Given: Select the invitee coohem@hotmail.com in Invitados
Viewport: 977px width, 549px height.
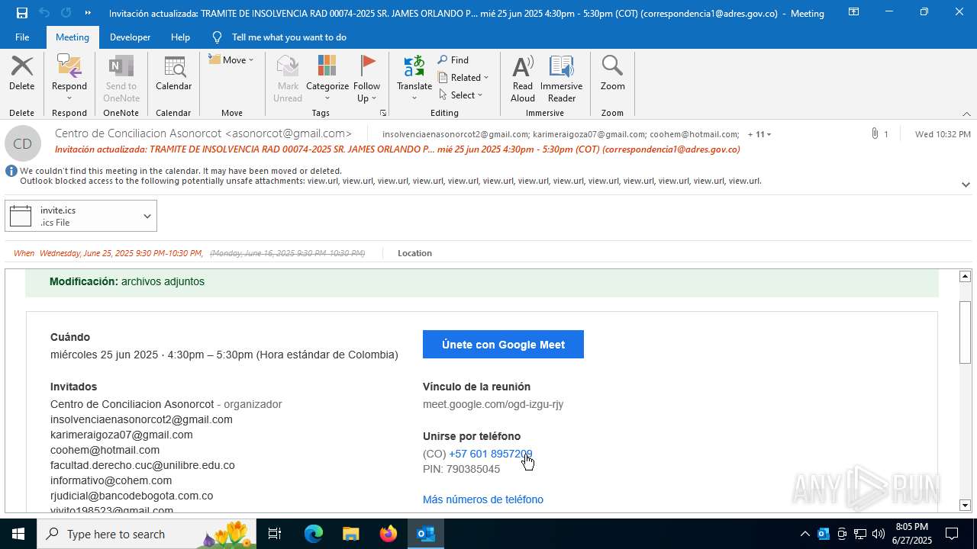Looking at the screenshot, I should coord(105,450).
